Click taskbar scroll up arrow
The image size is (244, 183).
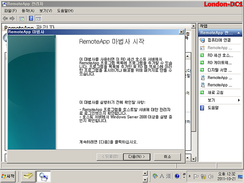pos(145,173)
